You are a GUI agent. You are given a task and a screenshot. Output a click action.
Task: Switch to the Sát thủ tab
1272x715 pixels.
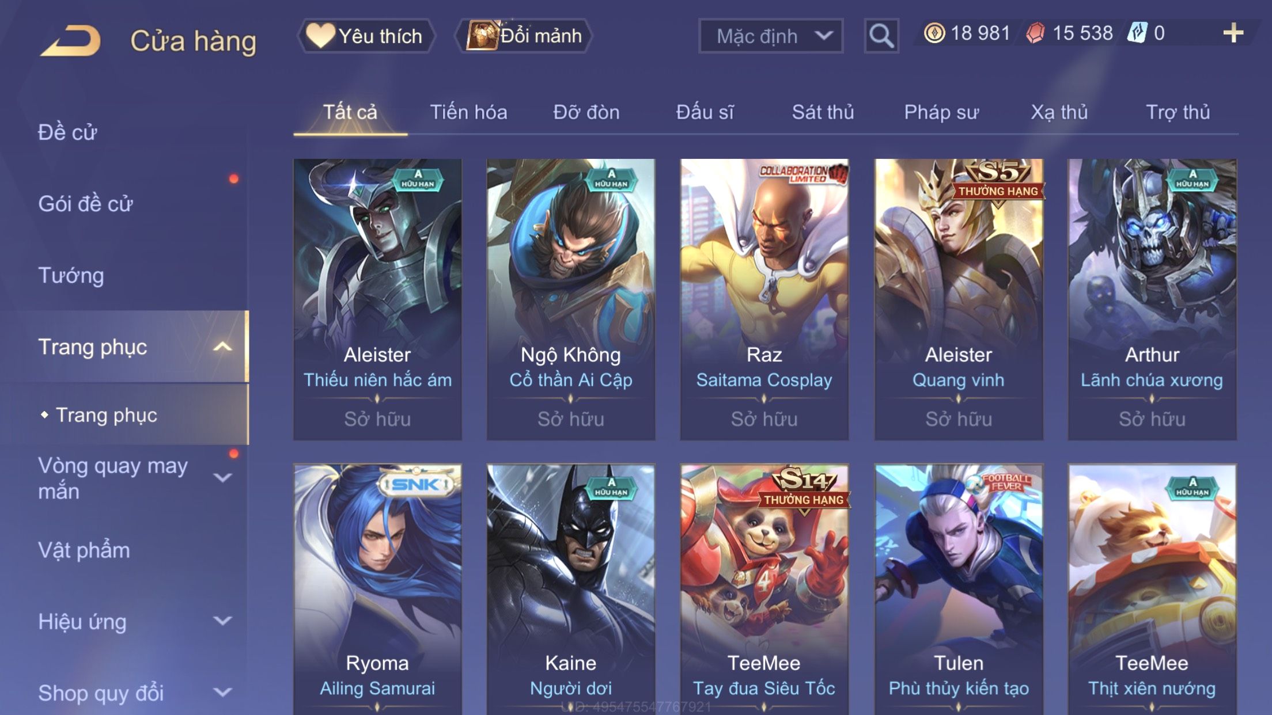[823, 112]
